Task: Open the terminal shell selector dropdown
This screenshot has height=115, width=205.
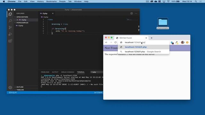Action: (96, 72)
